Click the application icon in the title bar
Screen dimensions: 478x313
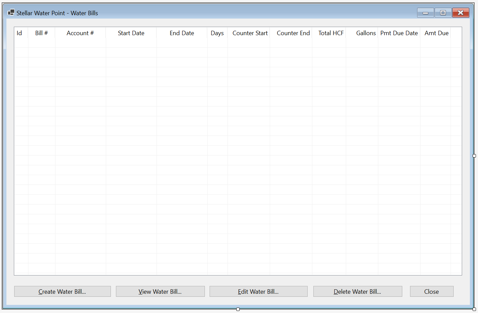(x=11, y=13)
